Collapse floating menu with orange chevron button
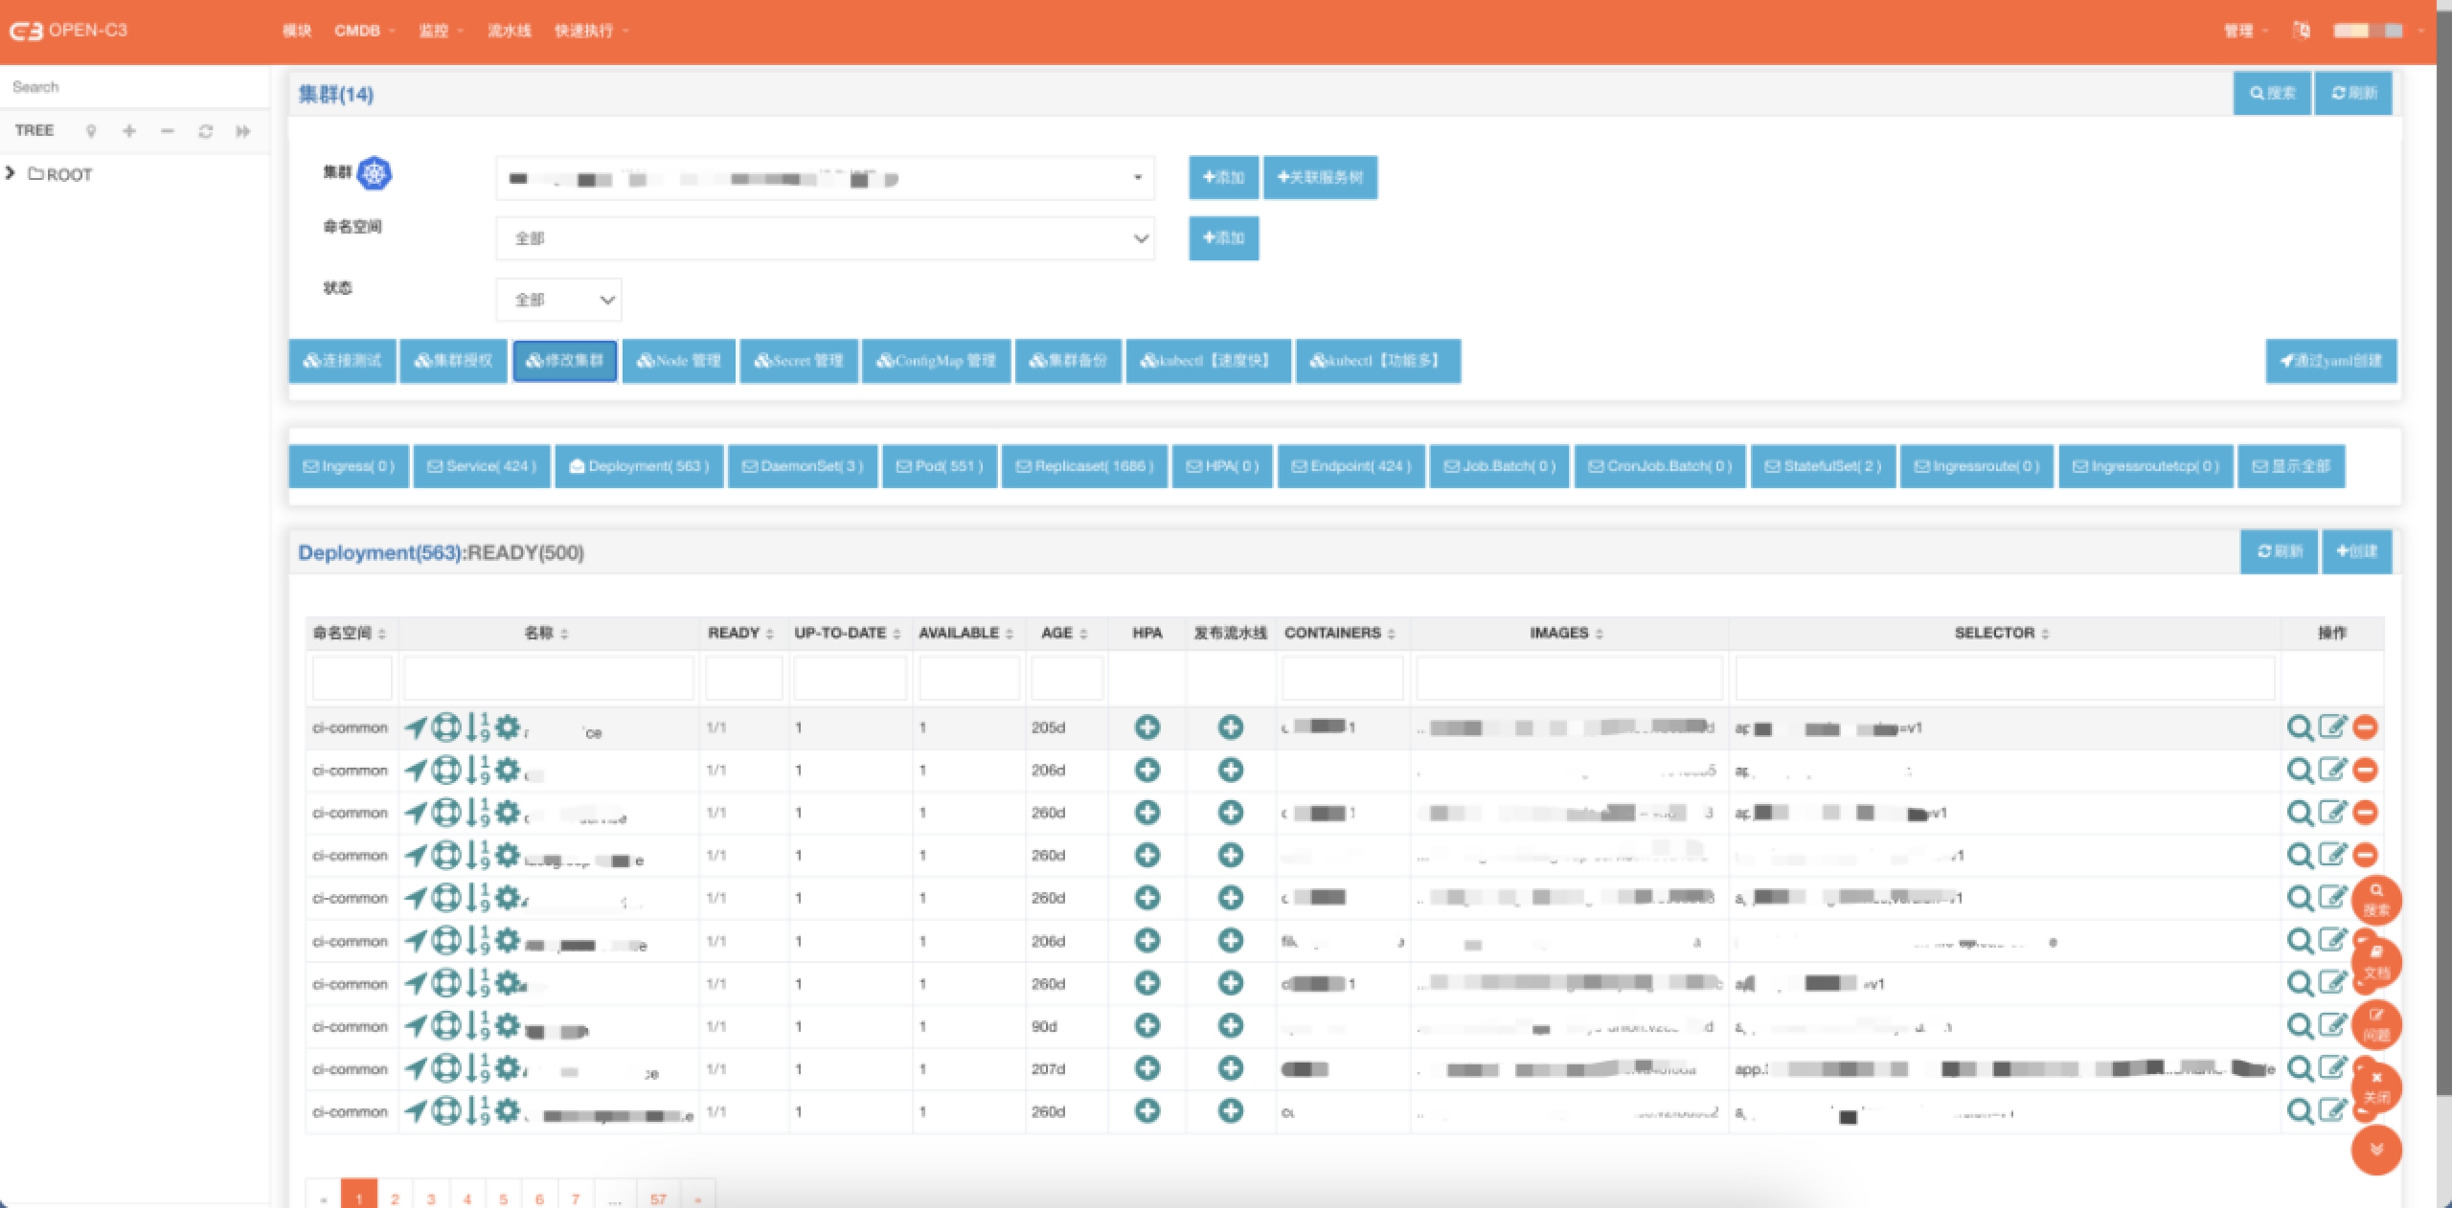Viewport: 2452px width, 1208px height. tap(2375, 1149)
